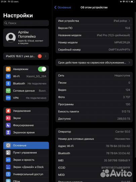Tap the IMEI number value

[117, 160]
